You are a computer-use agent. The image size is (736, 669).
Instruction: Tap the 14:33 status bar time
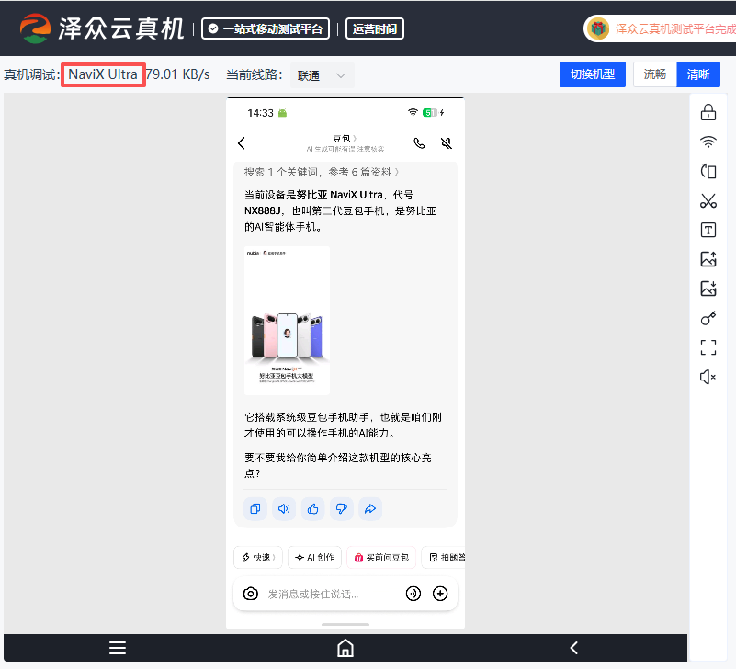pos(261,113)
